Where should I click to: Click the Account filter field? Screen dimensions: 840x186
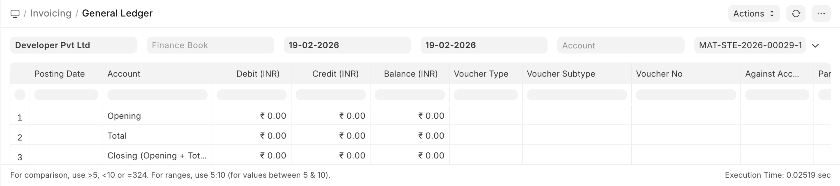620,45
